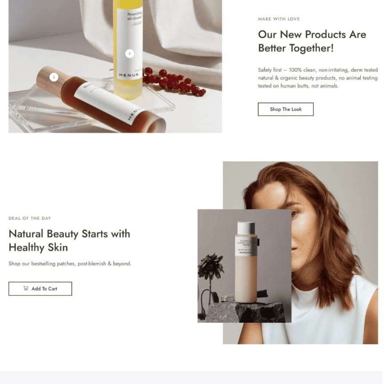
Task: Select the 'Our New Products Are Better Together!' heading
Action: point(312,41)
